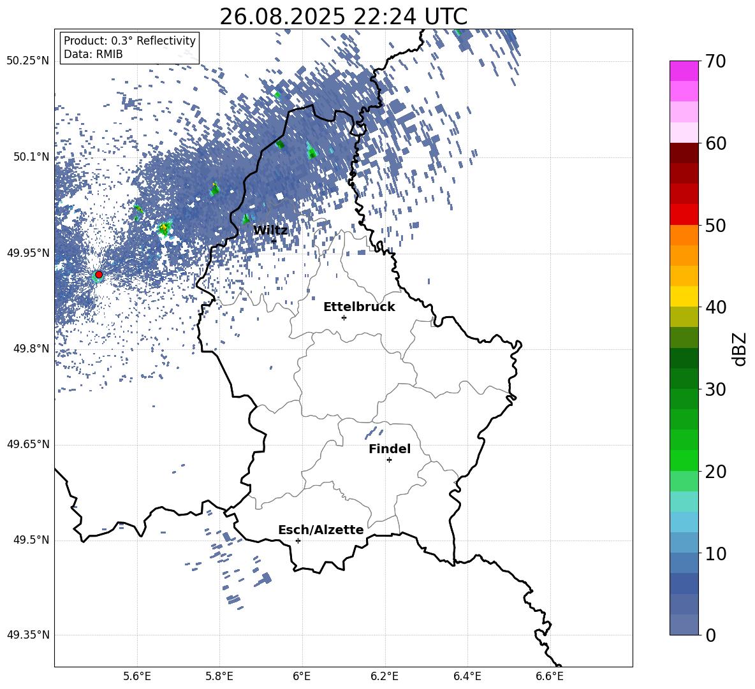Click the Esch/Alzette city label
The height and width of the screenshot is (689, 755).
pyautogui.click(x=321, y=530)
